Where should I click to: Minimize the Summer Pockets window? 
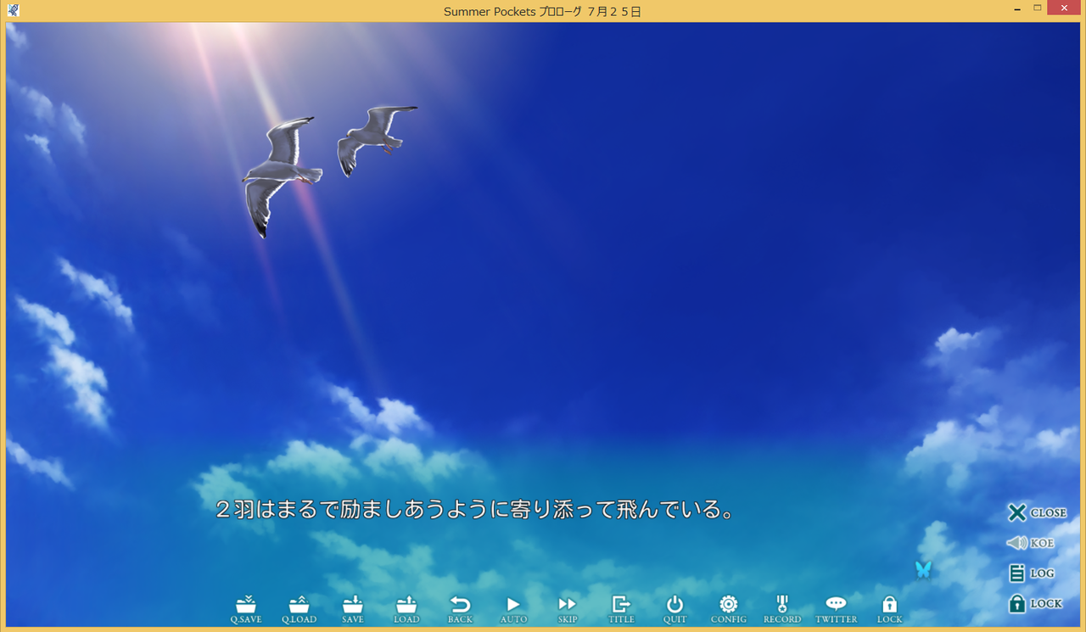[1017, 8]
